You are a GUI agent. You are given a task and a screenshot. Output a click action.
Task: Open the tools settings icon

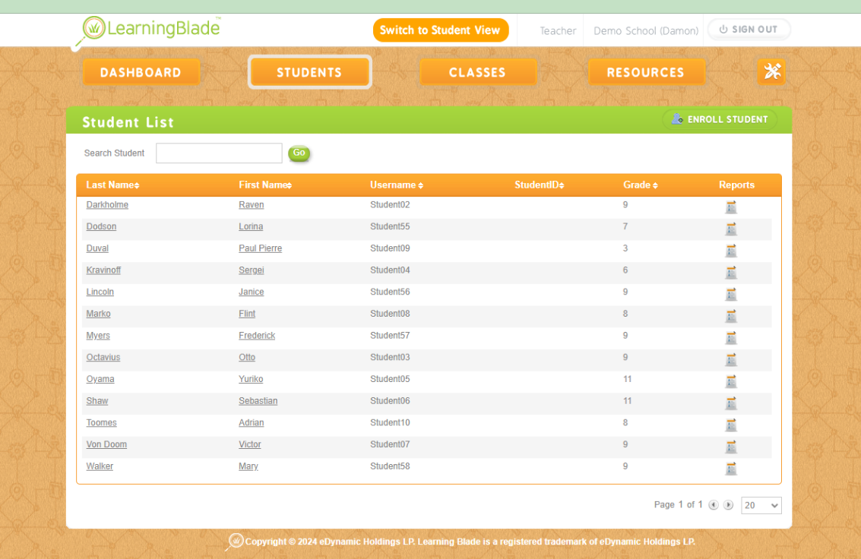click(771, 72)
